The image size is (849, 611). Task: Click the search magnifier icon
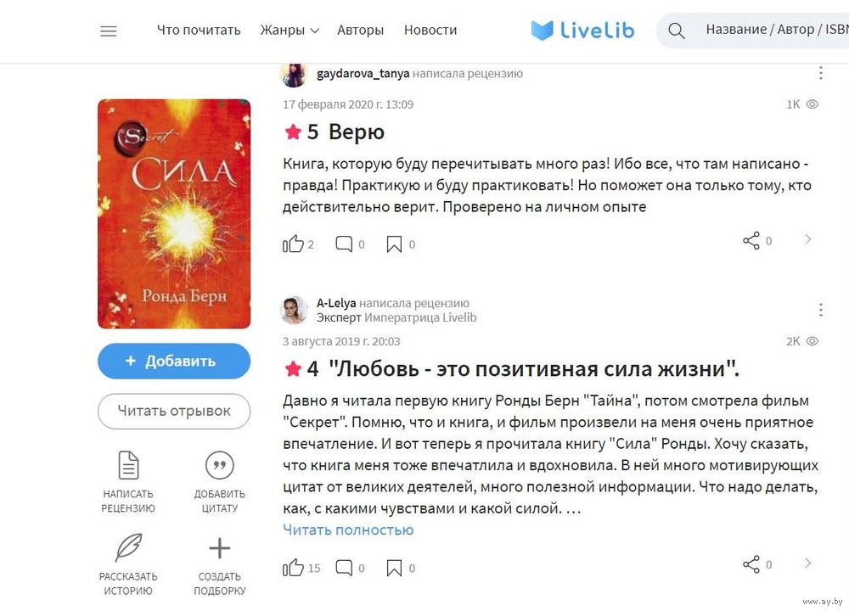pos(677,31)
